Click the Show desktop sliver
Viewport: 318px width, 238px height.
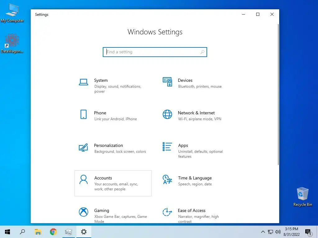[317, 232]
